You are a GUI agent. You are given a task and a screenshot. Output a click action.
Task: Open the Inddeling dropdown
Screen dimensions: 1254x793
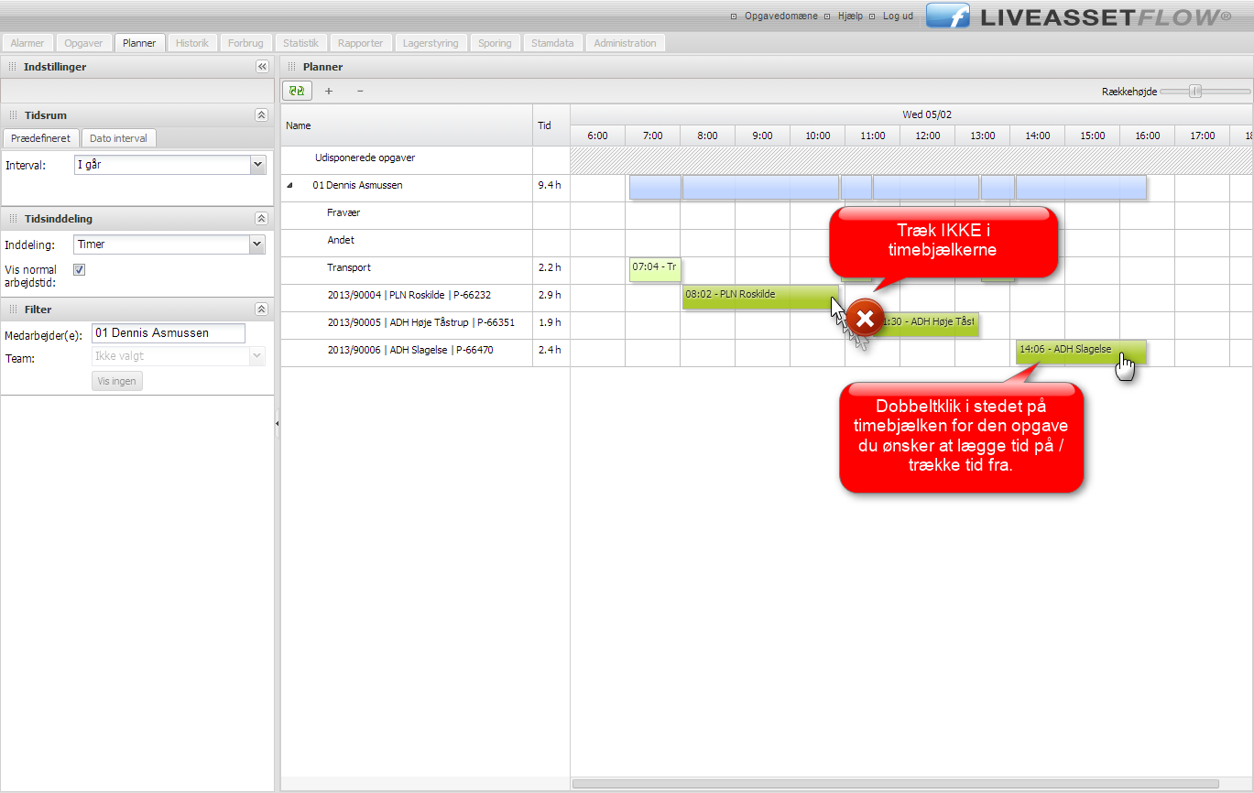point(256,244)
